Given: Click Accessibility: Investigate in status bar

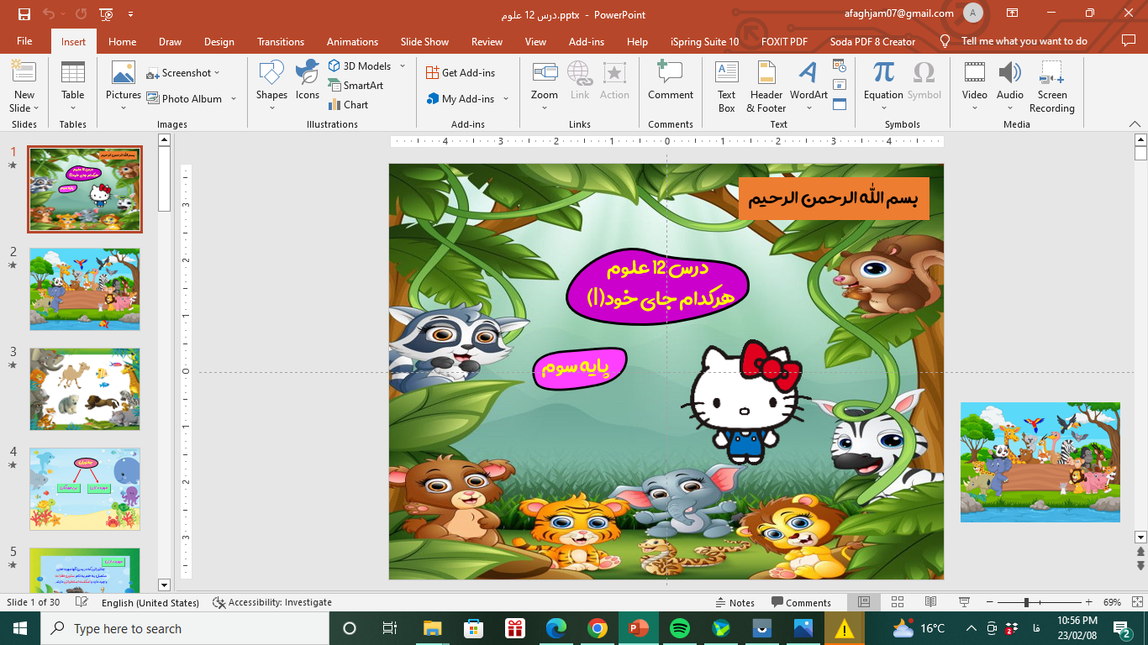Looking at the screenshot, I should tap(272, 602).
